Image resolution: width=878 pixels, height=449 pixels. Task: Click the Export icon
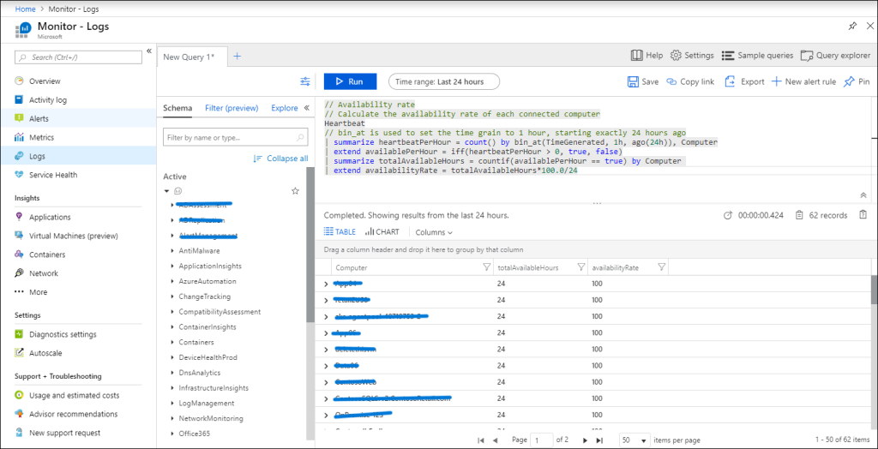731,81
